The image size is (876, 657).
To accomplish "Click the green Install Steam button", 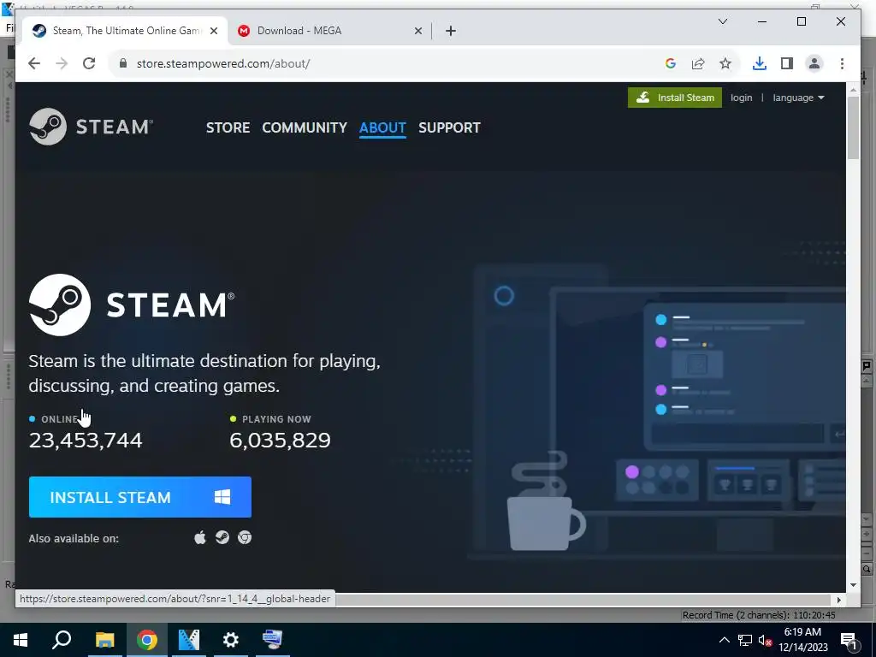I will 675,98.
